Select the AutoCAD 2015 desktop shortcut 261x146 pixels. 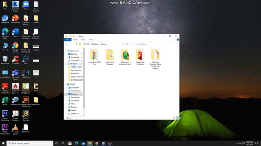point(15,88)
